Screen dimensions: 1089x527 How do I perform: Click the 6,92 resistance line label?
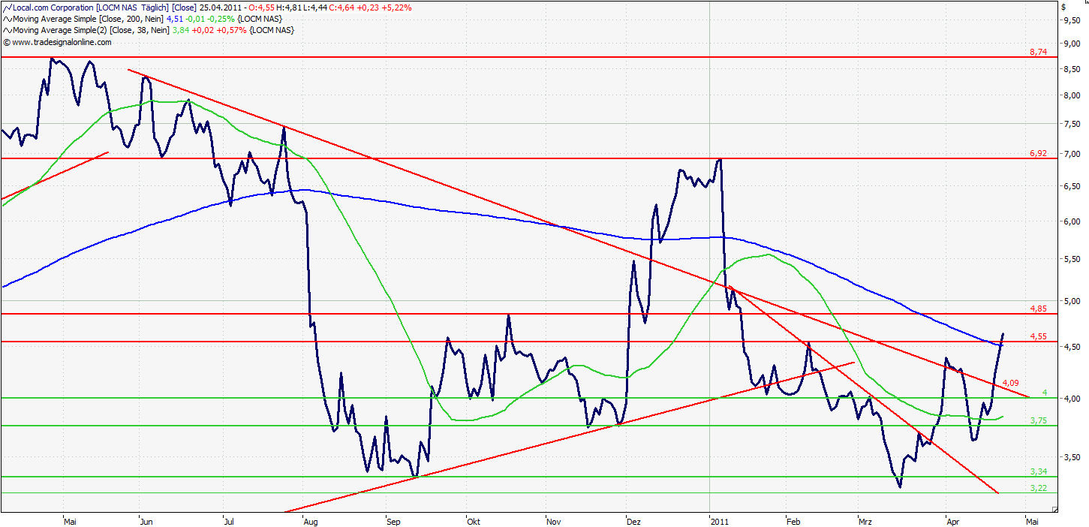point(1038,153)
